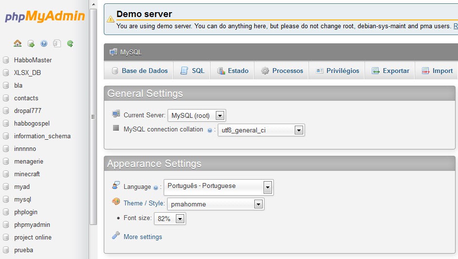Click the myad database icon
The image size is (458, 259).
click(6, 187)
